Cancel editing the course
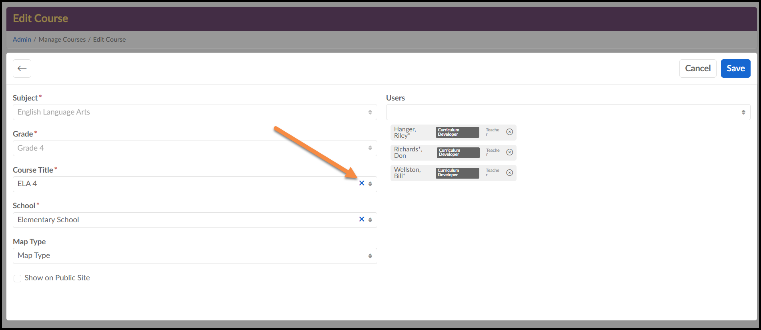761x330 pixels. (697, 68)
